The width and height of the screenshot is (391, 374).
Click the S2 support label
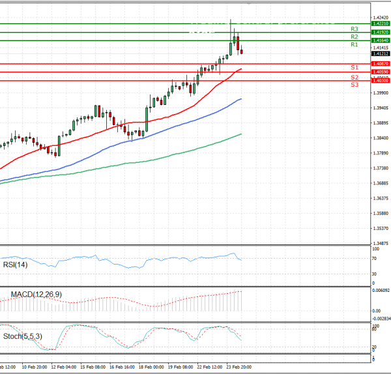point(355,78)
